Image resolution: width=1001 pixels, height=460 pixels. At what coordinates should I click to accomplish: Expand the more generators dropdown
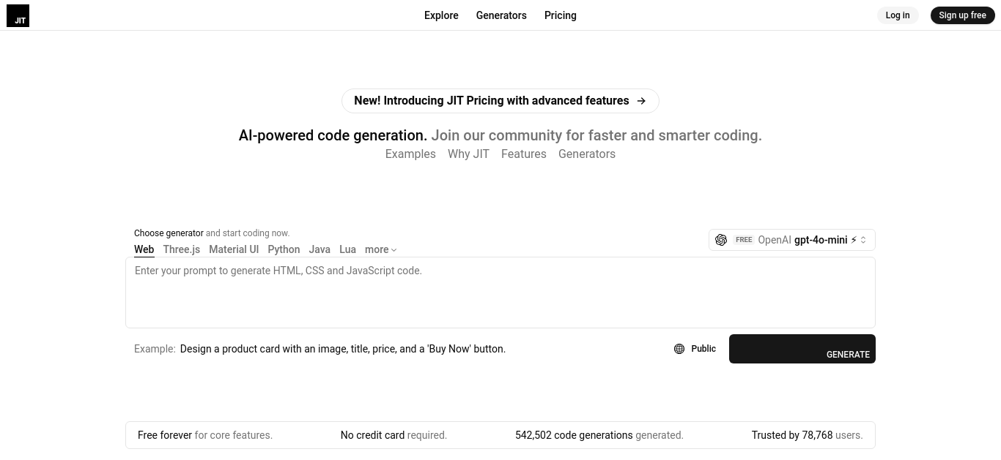[380, 249]
